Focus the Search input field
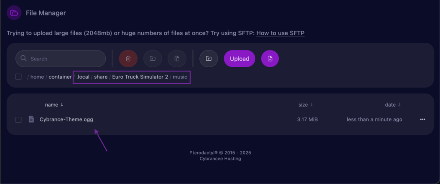The height and width of the screenshot is (184, 440). 64,59
